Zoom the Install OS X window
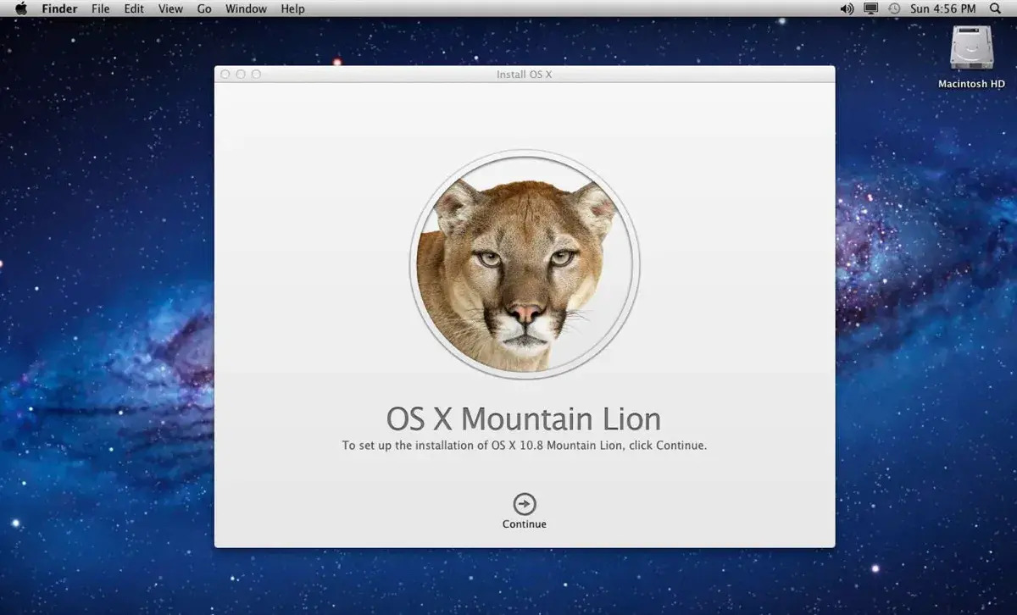Viewport: 1017px width, 615px height. point(256,75)
